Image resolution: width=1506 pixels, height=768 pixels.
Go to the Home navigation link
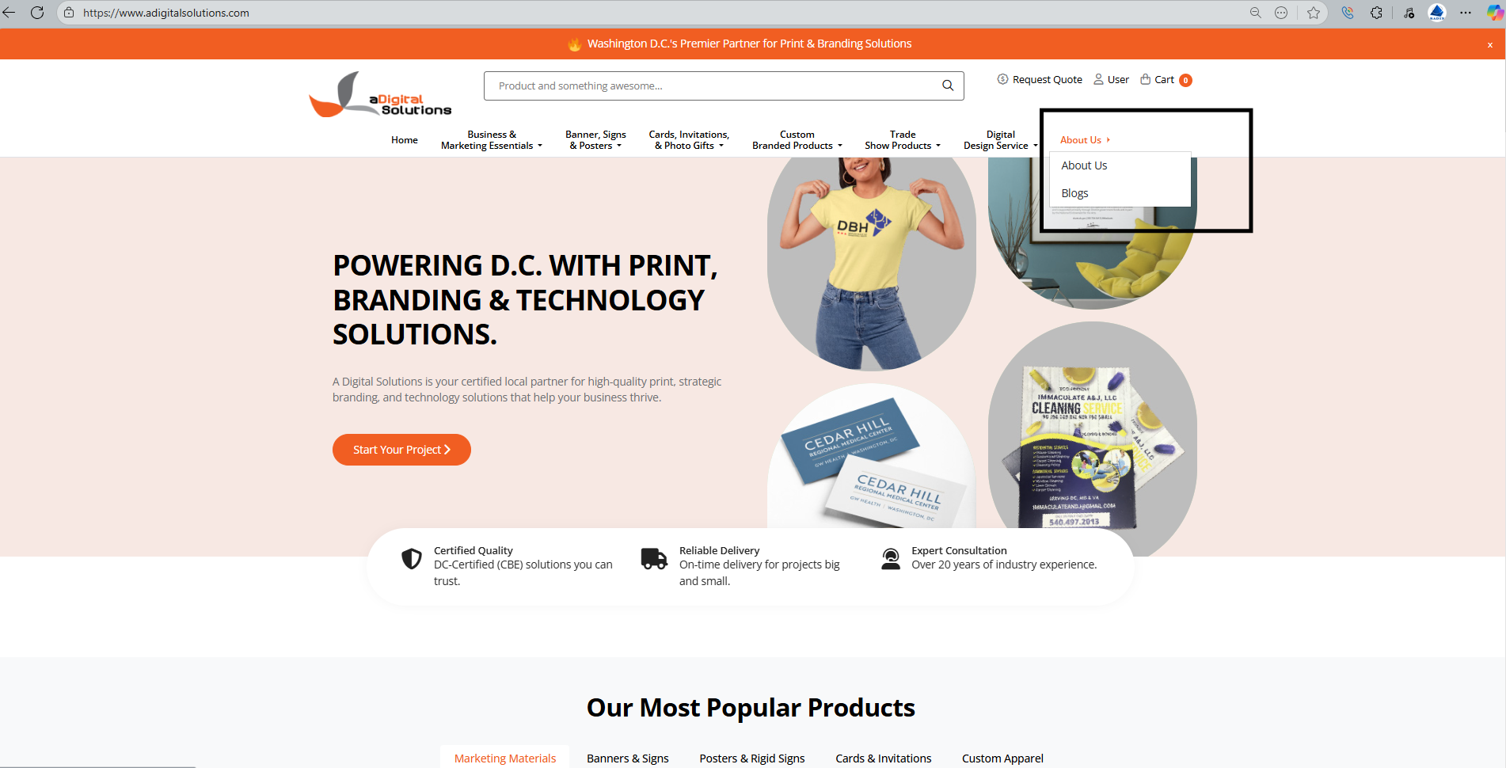pyautogui.click(x=404, y=140)
